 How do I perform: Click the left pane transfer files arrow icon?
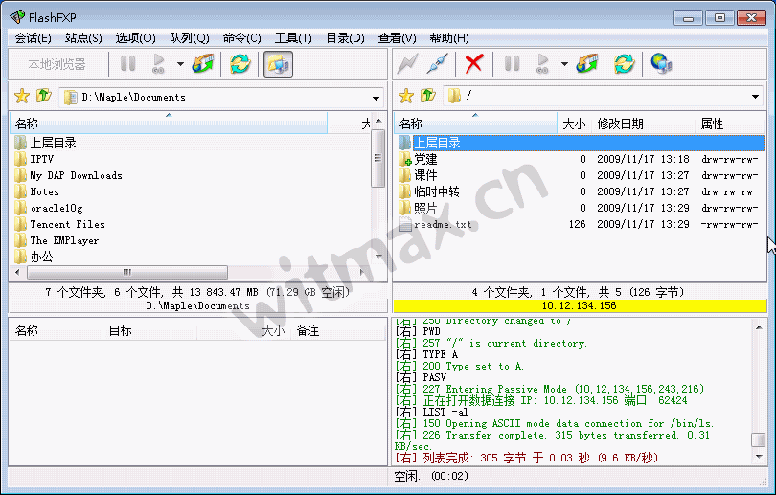click(x=203, y=64)
